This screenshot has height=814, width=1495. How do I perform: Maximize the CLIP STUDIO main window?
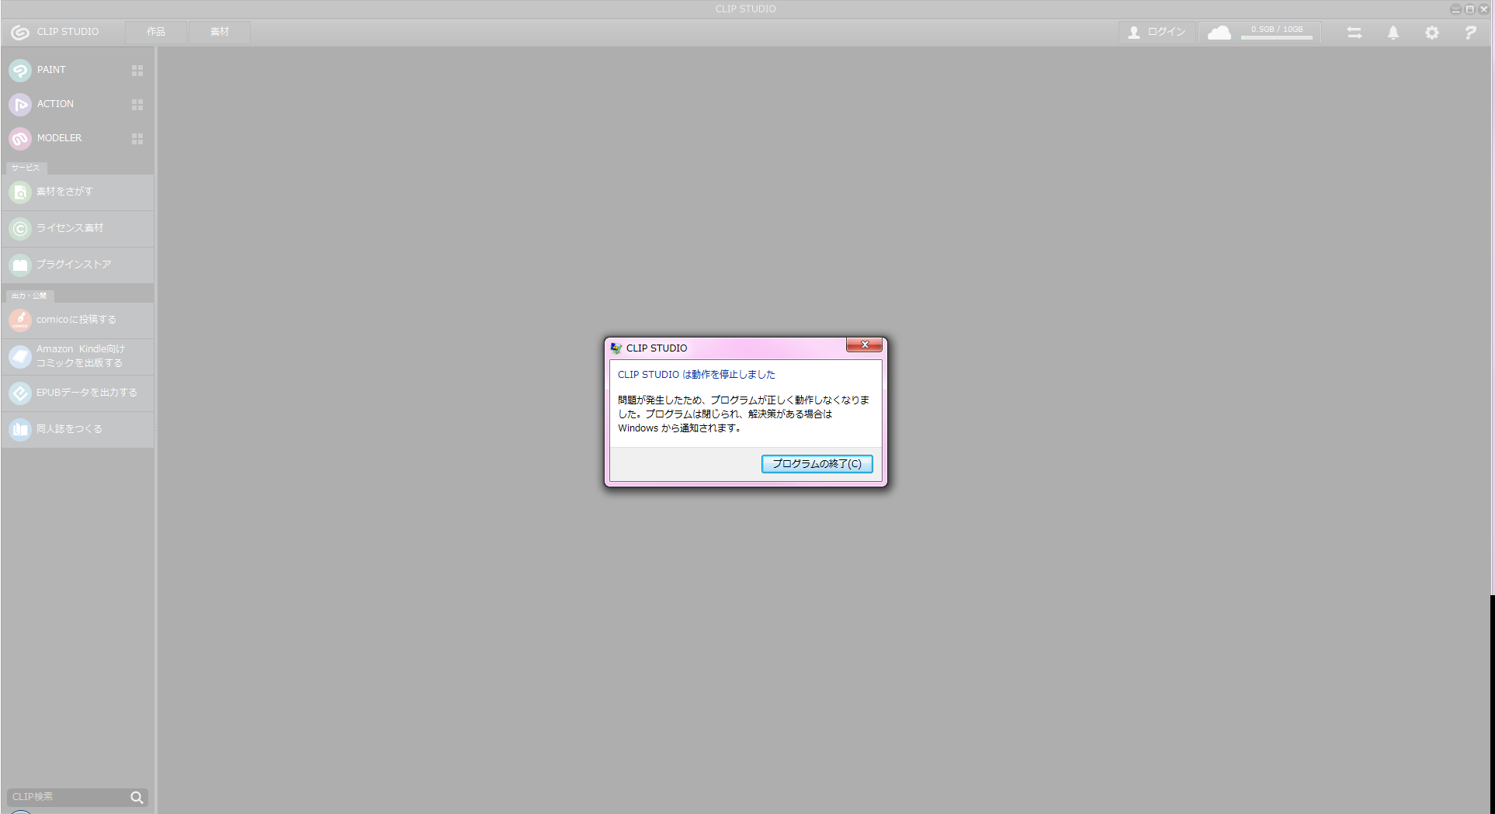[x=1469, y=9]
